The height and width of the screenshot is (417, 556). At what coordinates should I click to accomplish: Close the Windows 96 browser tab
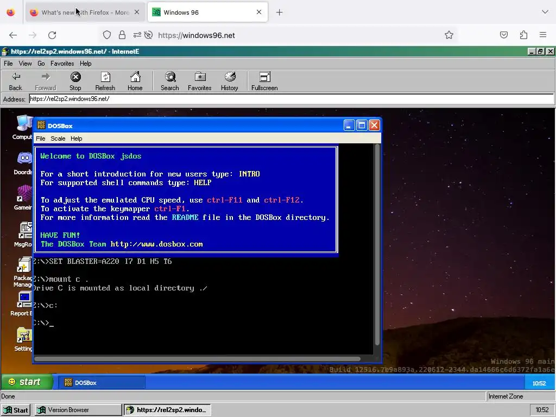[259, 12]
